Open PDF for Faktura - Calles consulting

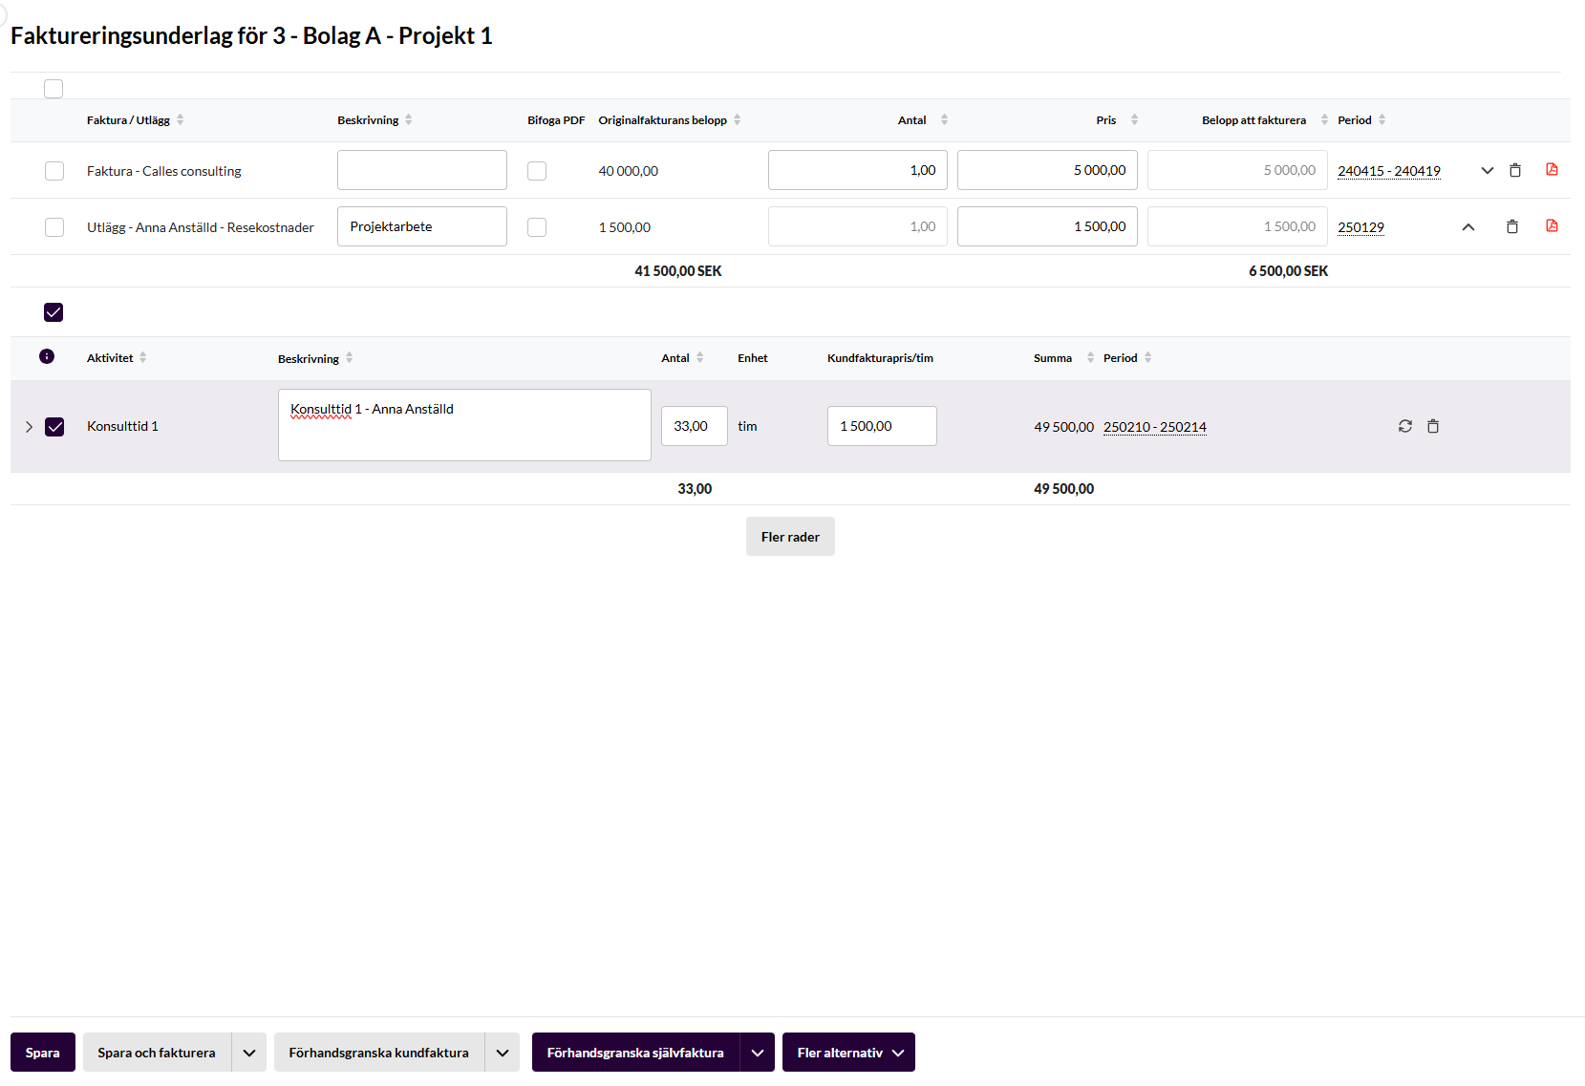point(1552,169)
